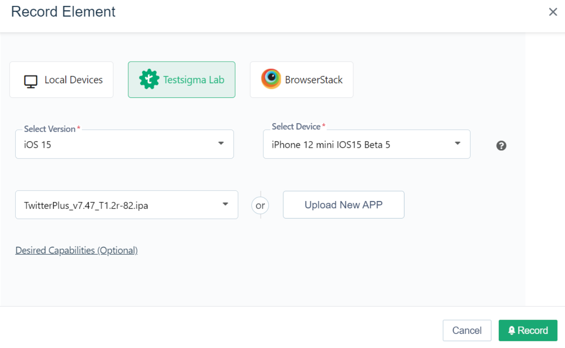The width and height of the screenshot is (565, 348).
Task: Start recording with the Record button
Action: (x=528, y=331)
